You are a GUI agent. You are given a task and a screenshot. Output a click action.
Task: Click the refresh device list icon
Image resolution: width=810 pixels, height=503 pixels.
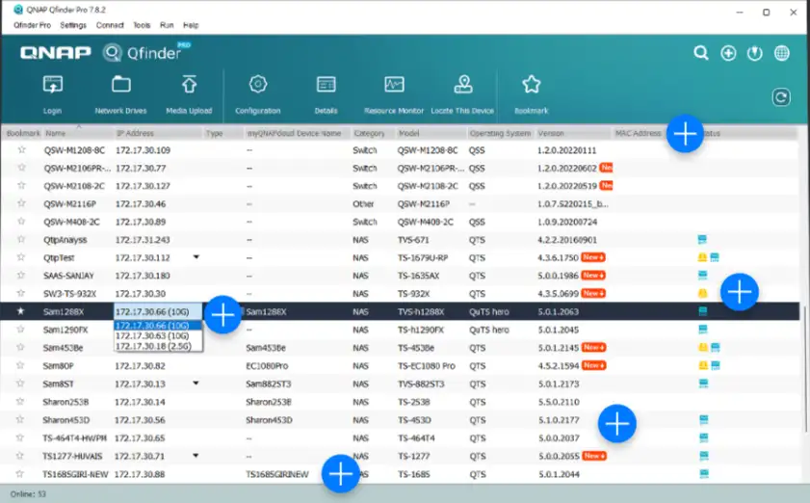(x=781, y=97)
